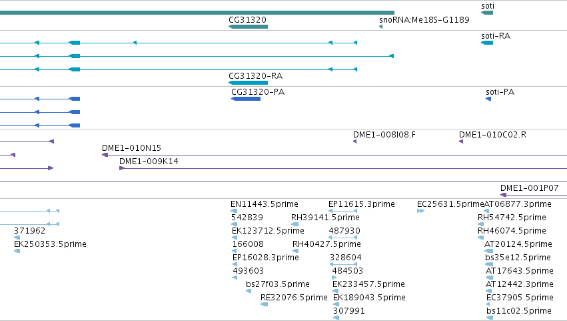Select the CG31320-PA protein feature bar
The width and height of the screenshot is (567, 321).
[x=246, y=99]
